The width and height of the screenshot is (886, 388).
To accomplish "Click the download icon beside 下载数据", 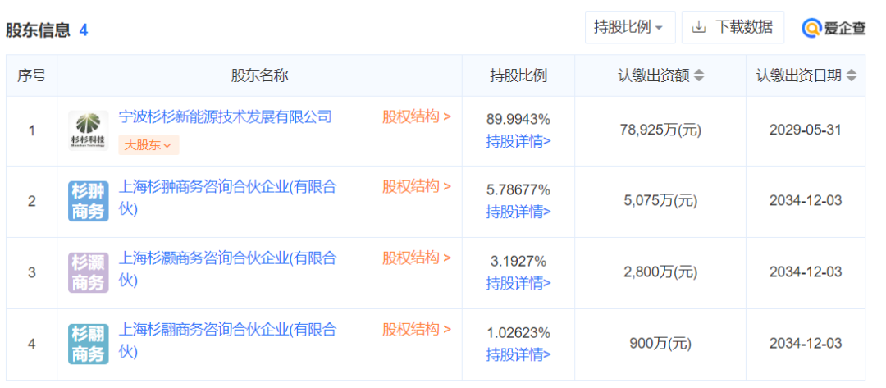I will 699,27.
